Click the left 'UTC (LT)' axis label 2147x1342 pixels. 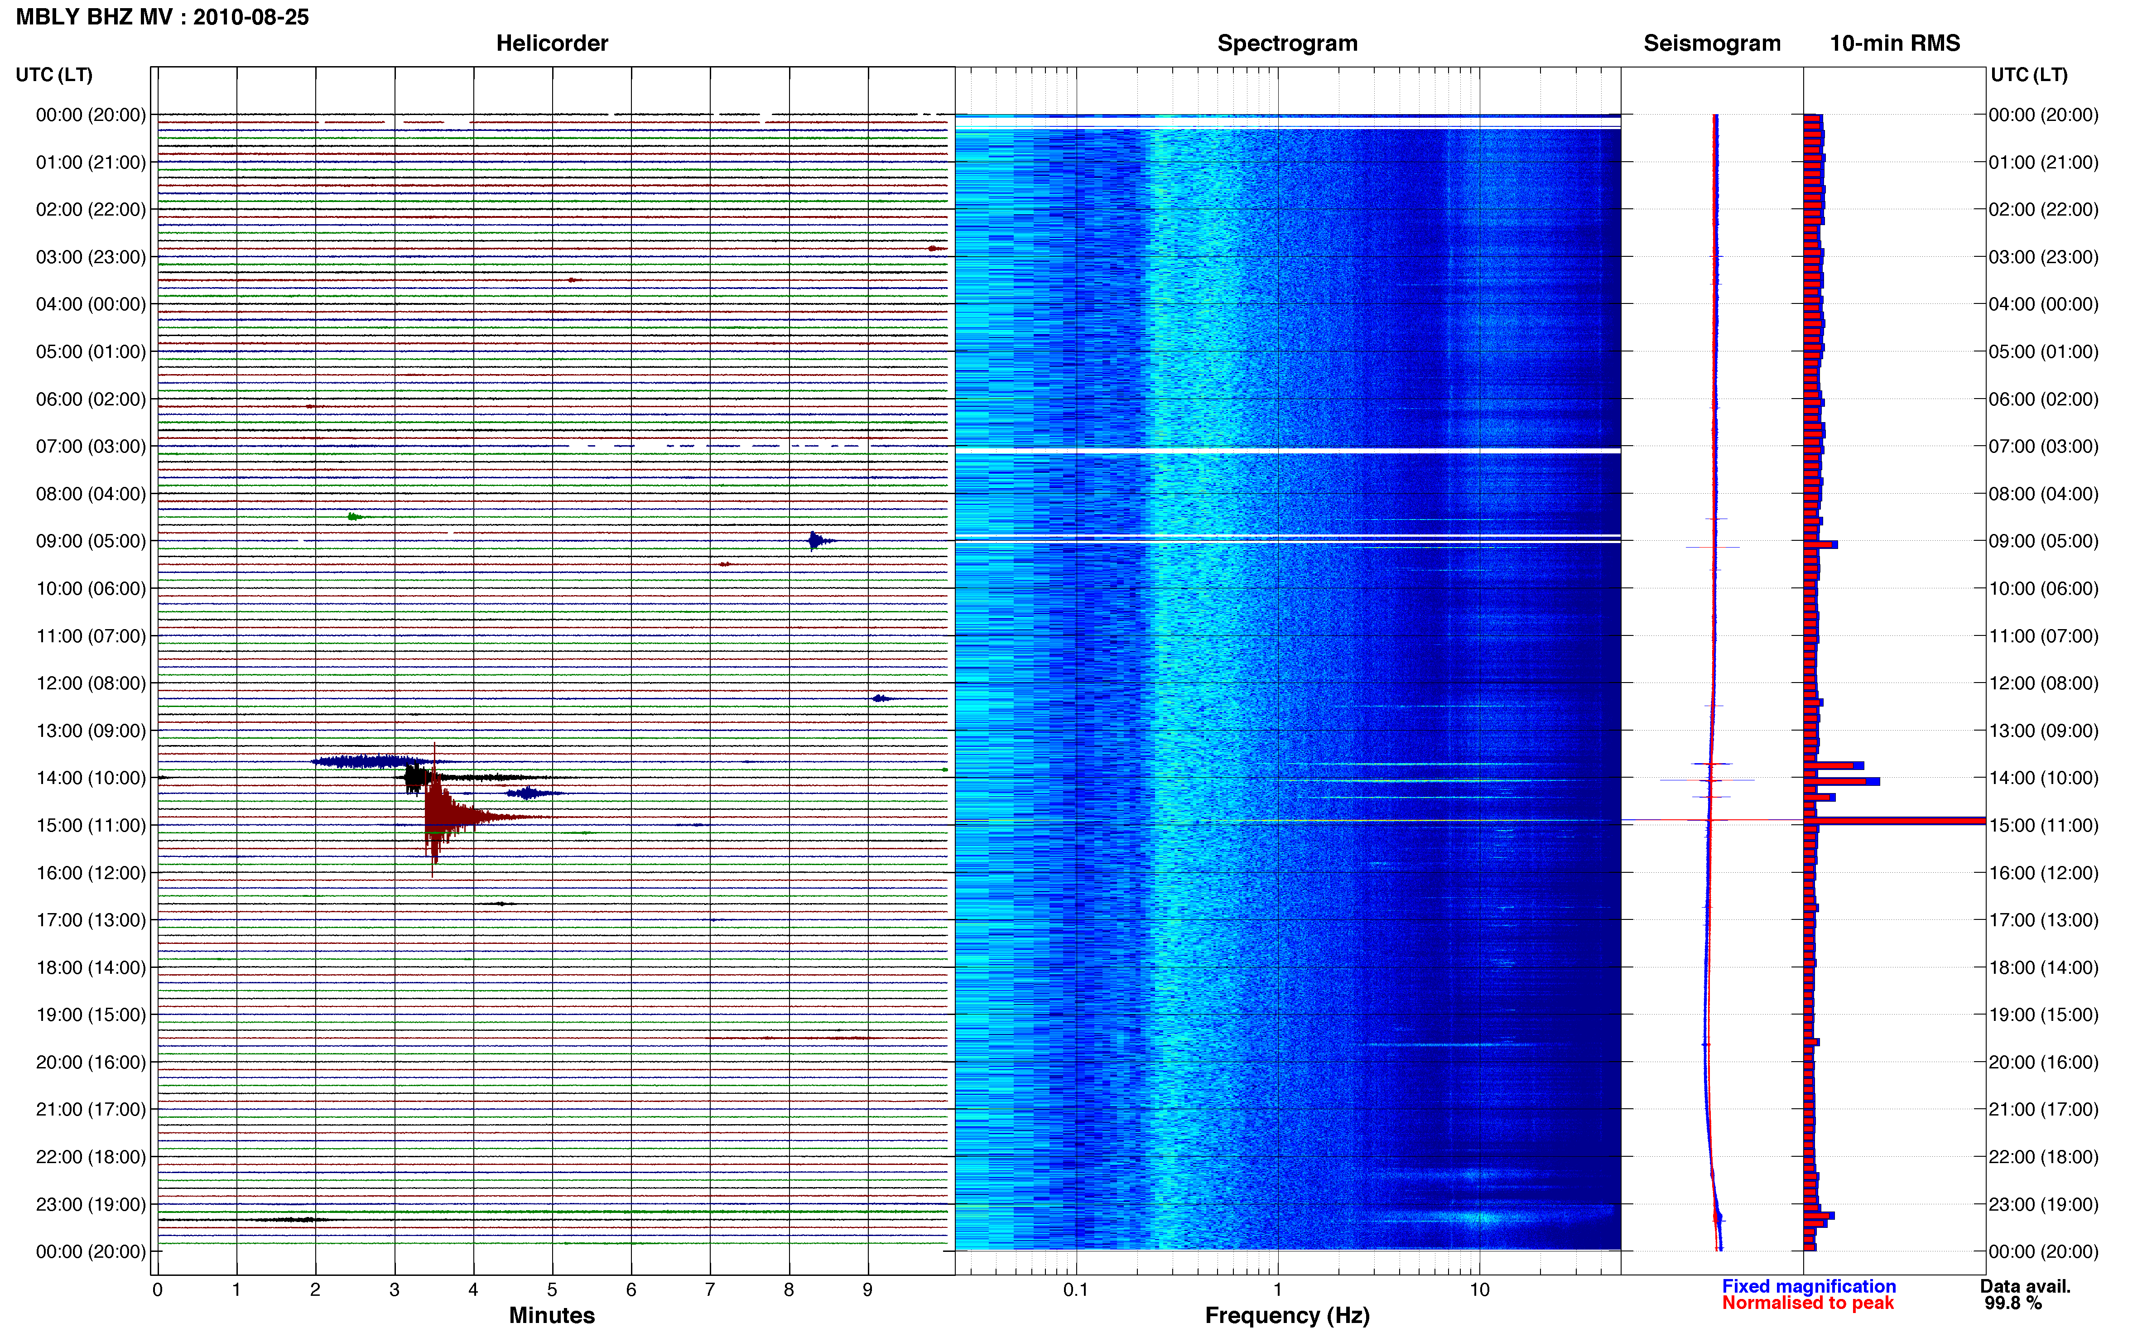point(54,75)
